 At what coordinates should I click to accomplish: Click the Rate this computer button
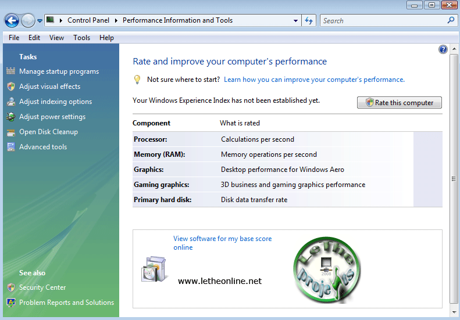399,103
